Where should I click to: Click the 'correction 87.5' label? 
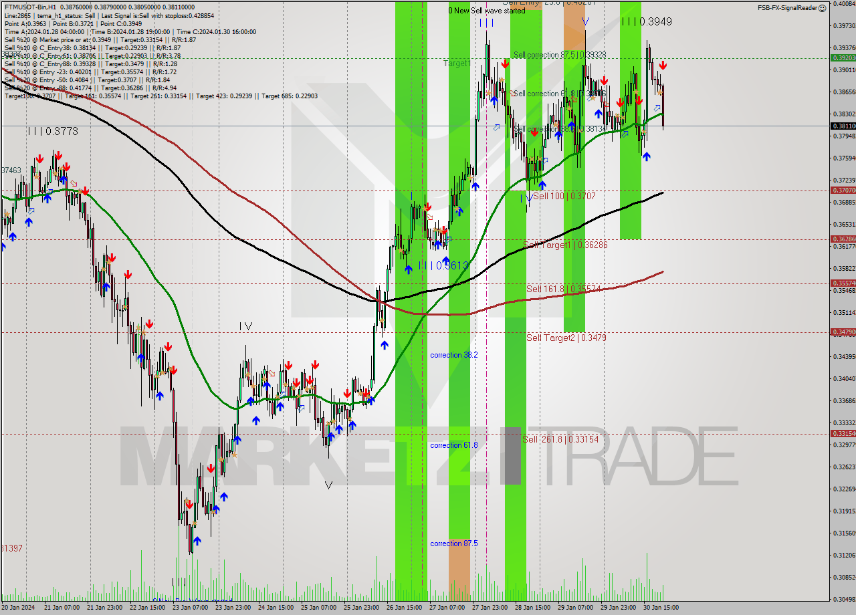[x=454, y=543]
